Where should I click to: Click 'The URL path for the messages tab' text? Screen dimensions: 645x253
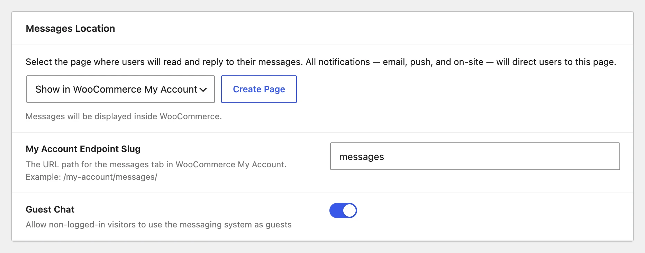156,165
